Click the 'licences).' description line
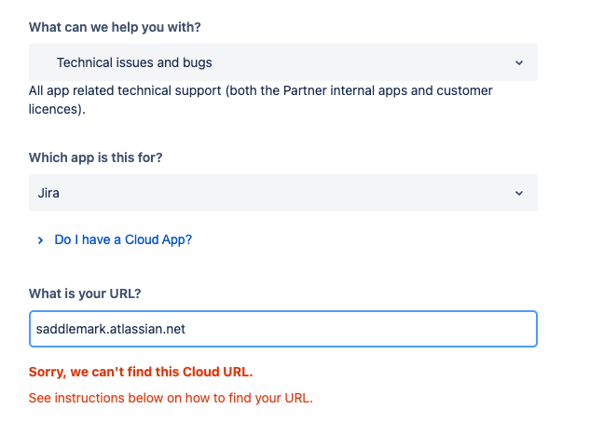The height and width of the screenshot is (436, 590). click(x=57, y=109)
